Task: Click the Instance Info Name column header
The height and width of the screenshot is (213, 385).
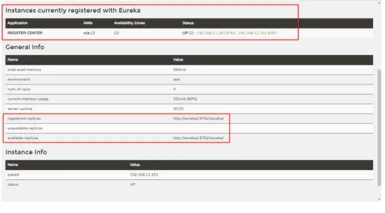Action: click(13, 165)
